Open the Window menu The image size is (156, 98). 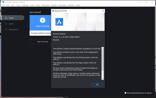click(x=71, y=5)
